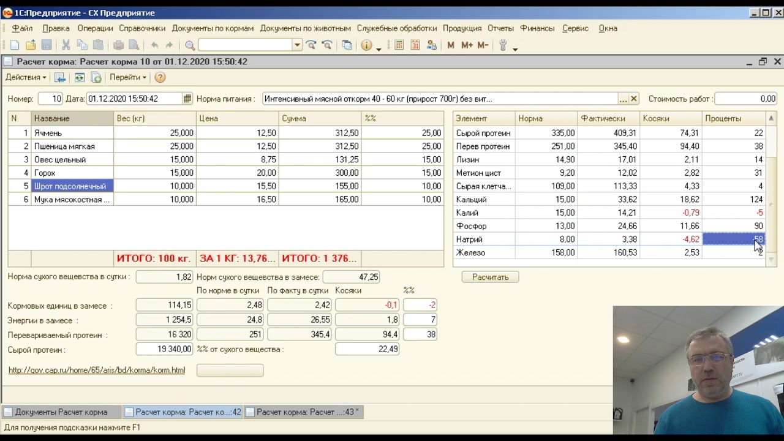Open the Calculator toolbar icon
This screenshot has width=784, height=441.
(x=399, y=45)
